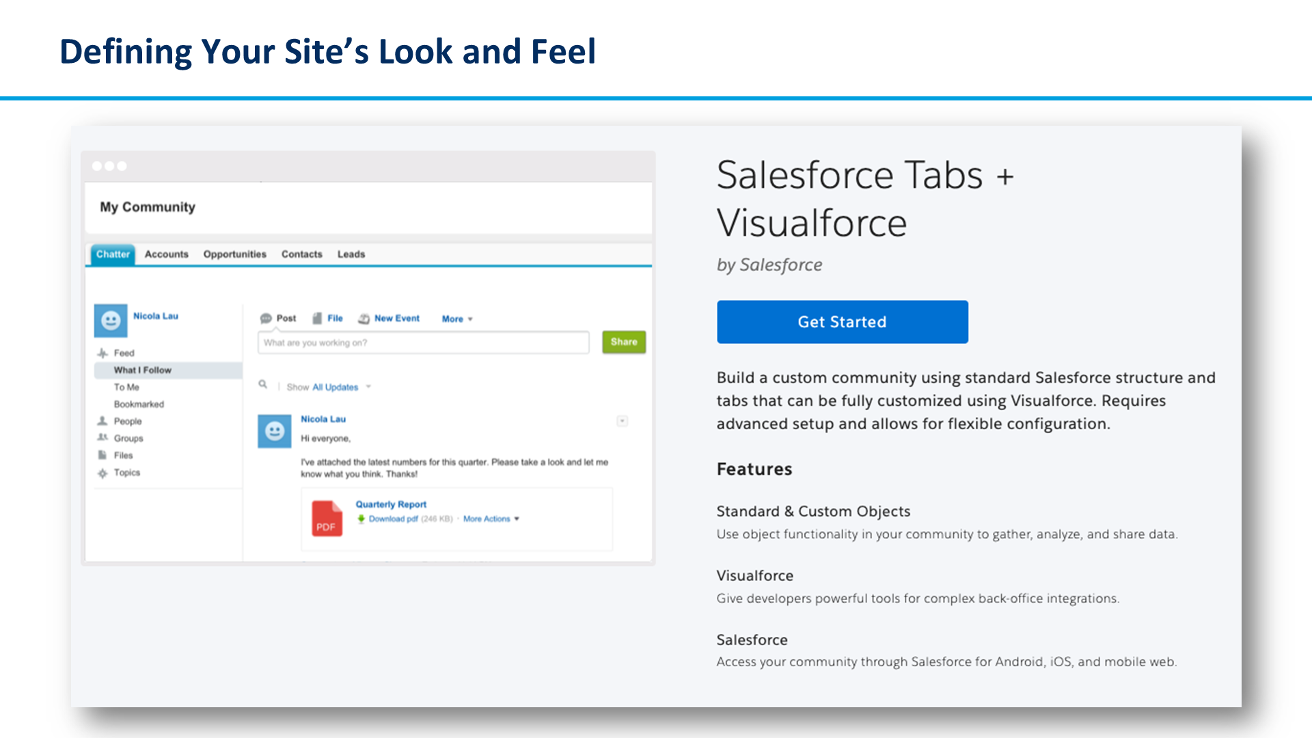Screen dimensions: 1312x738
Task: Click the 'by Salesforce' author text
Action: click(769, 265)
